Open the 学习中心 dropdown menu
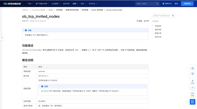The image size is (197, 109). click(x=93, y=4)
